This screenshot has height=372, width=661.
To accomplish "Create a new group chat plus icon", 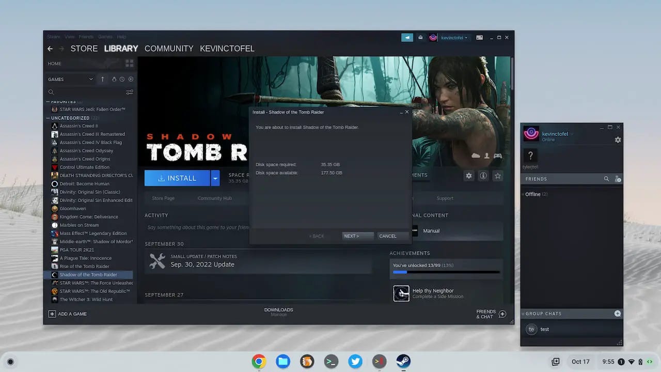I will (617, 314).
